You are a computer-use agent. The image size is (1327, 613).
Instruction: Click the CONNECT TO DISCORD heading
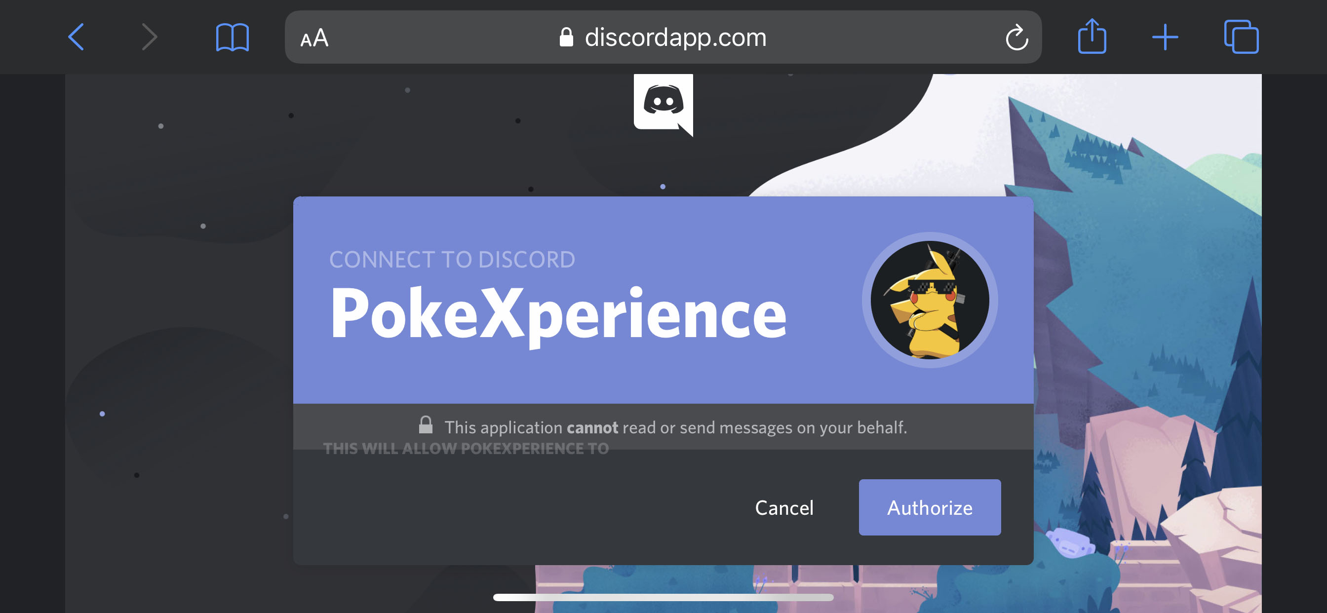[x=452, y=260]
